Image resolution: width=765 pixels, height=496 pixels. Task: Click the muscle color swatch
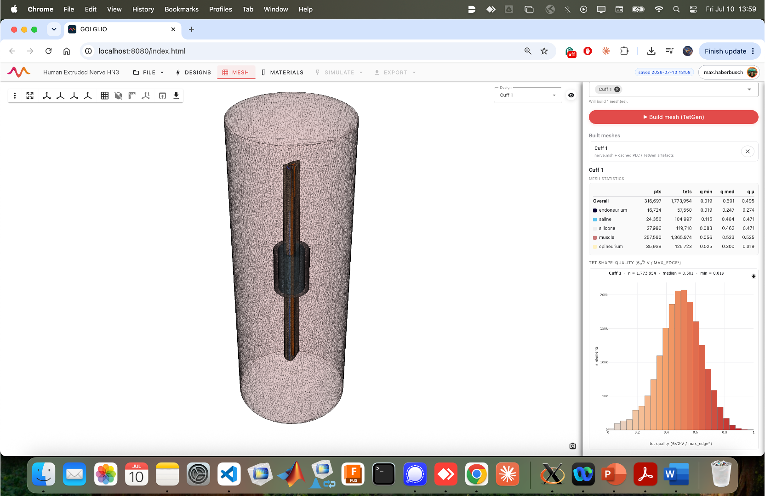pyautogui.click(x=595, y=238)
